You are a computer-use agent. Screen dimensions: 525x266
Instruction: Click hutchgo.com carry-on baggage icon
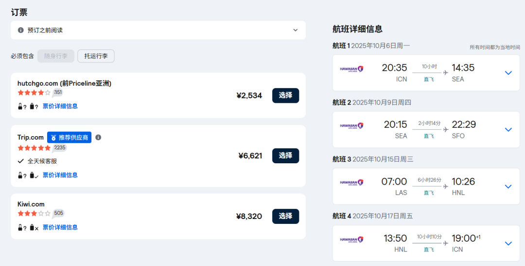[22, 107]
